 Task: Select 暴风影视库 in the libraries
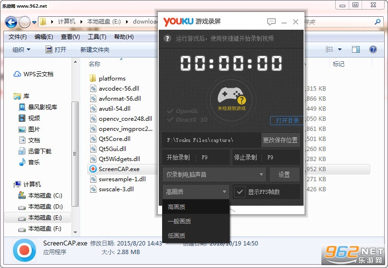38,107
